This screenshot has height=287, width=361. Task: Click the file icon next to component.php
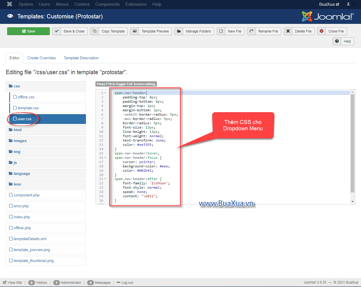pyautogui.click(x=11, y=195)
